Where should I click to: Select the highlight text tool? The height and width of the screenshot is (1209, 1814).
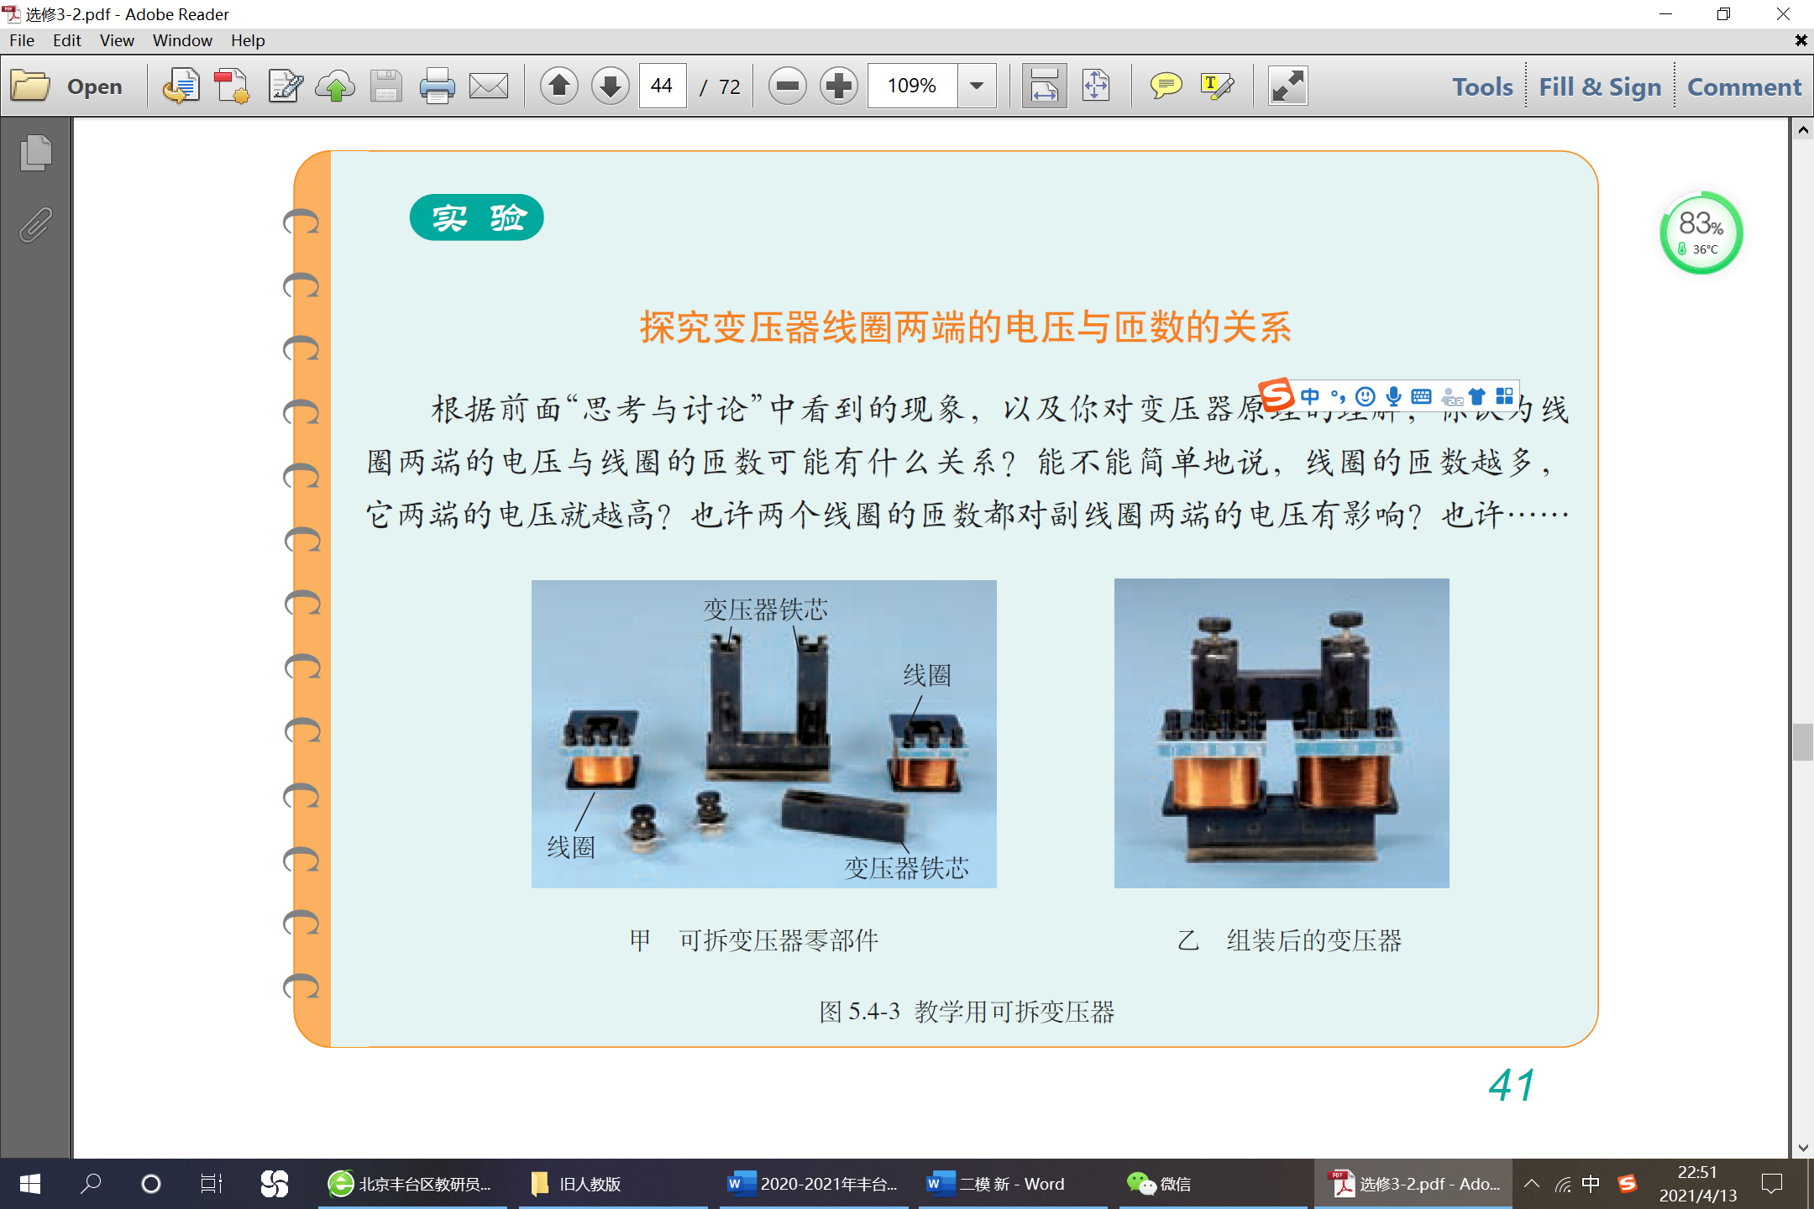click(x=1217, y=86)
